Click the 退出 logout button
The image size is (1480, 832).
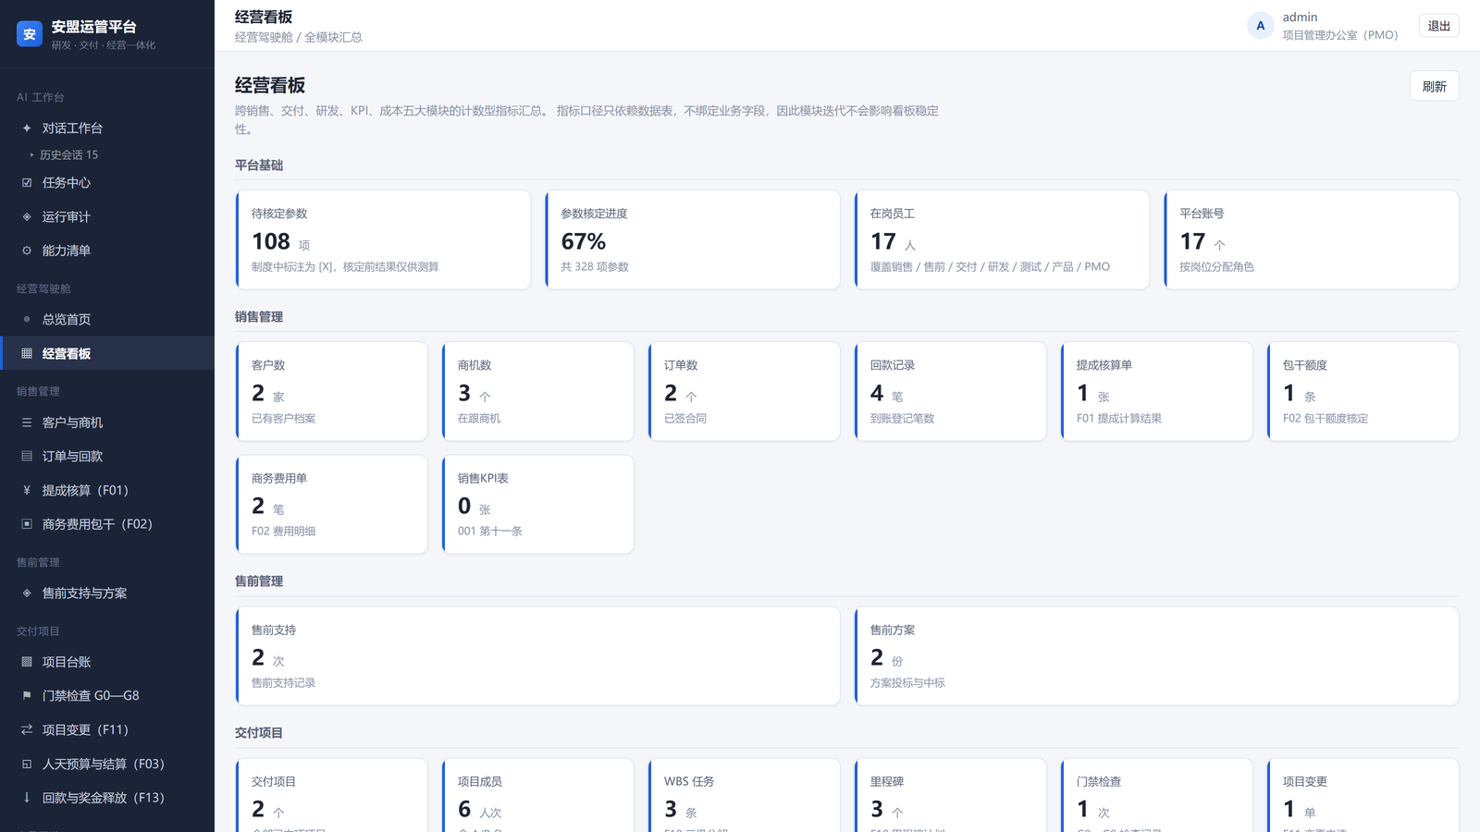tap(1438, 26)
